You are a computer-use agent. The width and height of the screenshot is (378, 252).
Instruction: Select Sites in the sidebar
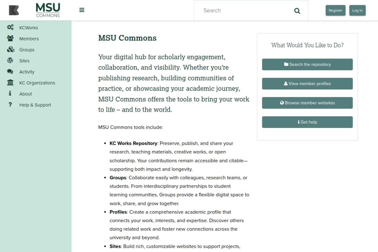click(24, 61)
